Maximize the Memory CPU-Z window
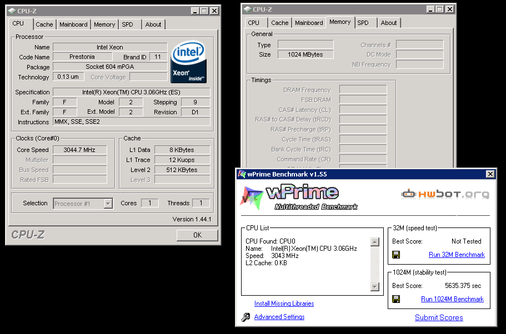506x334 pixels. tap(440, 9)
